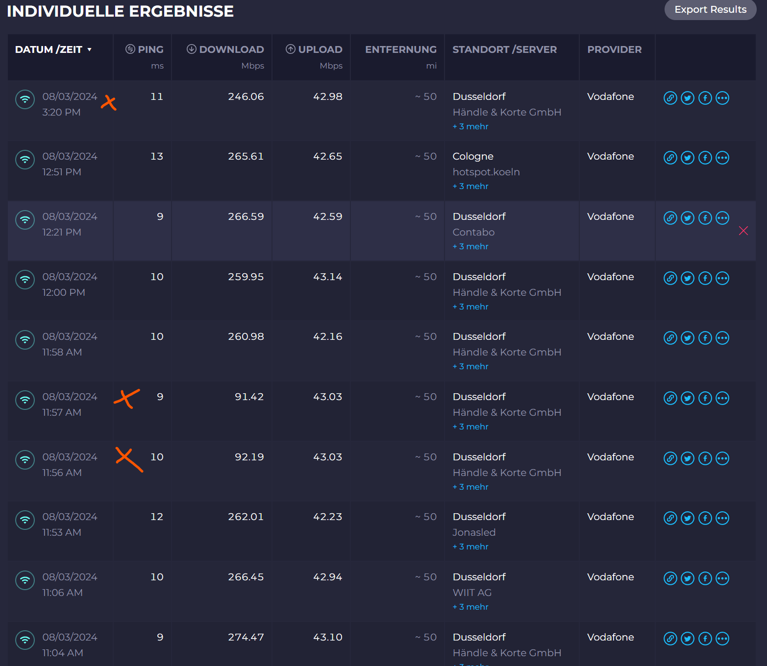Select download value 91.42
Image resolution: width=767 pixels, height=666 pixels.
pyautogui.click(x=249, y=397)
